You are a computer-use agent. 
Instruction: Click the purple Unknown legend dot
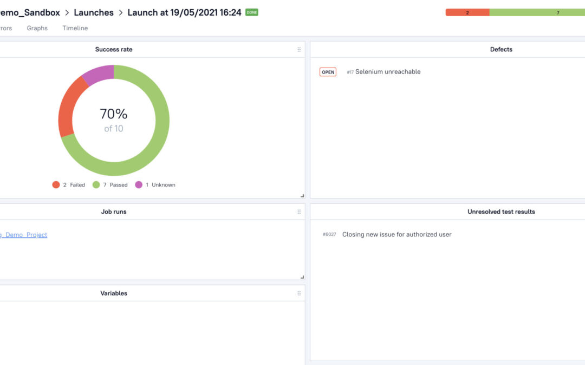(x=139, y=185)
